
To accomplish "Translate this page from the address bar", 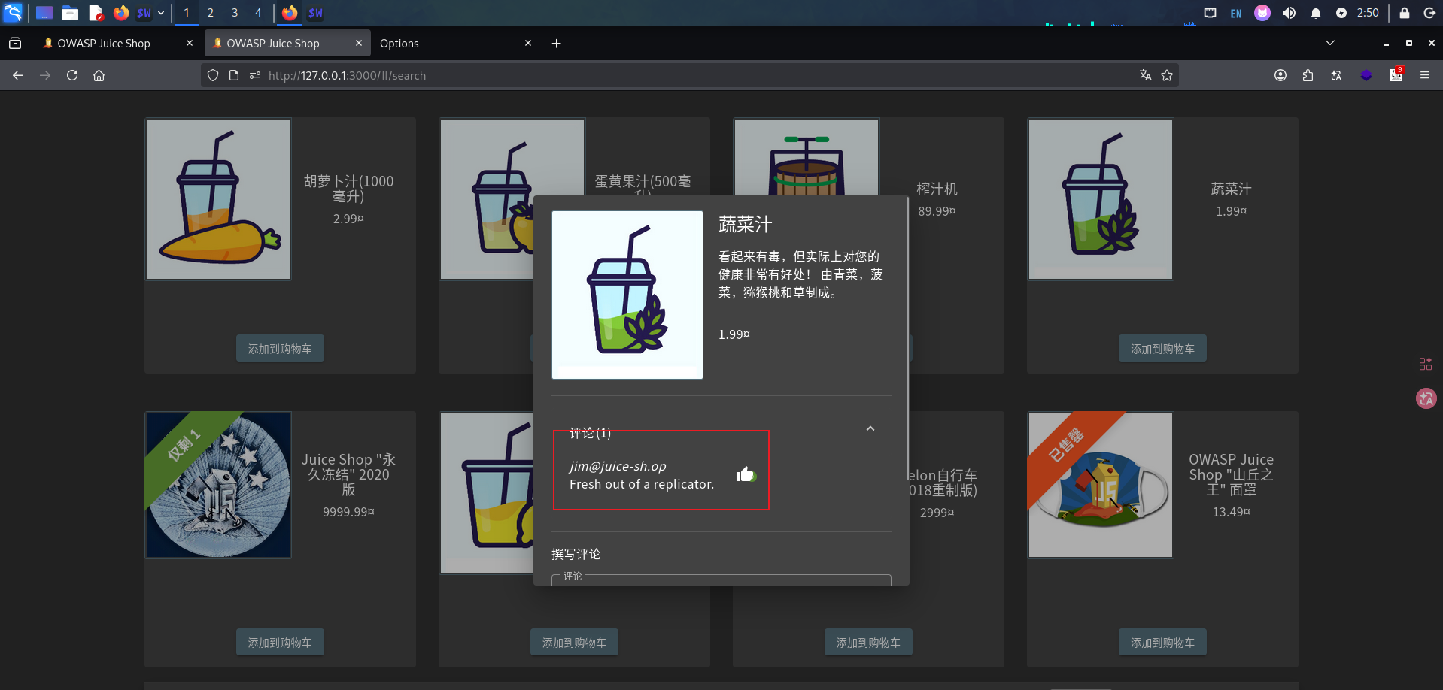I will pyautogui.click(x=1146, y=75).
